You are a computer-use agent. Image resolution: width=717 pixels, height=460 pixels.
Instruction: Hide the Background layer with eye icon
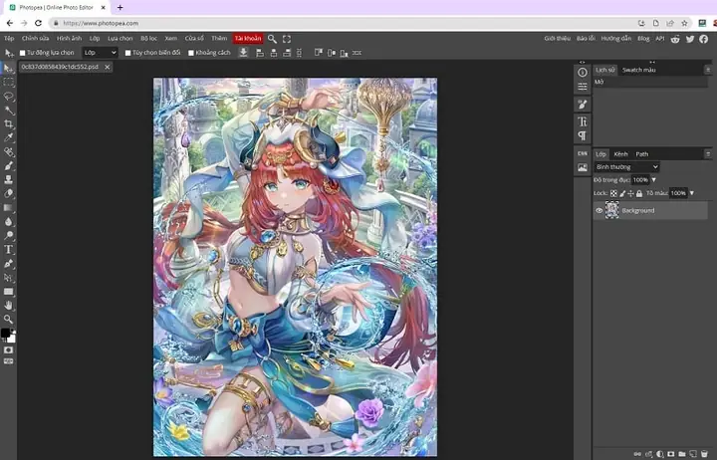click(599, 211)
